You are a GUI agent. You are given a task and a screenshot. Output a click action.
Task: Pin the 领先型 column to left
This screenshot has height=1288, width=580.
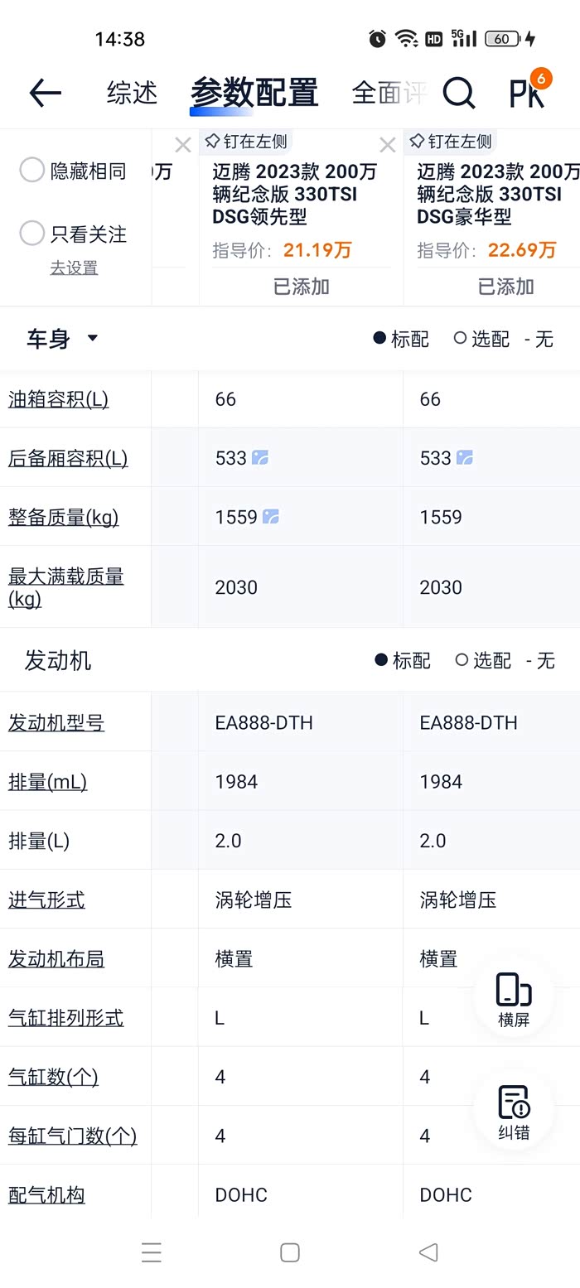(248, 142)
